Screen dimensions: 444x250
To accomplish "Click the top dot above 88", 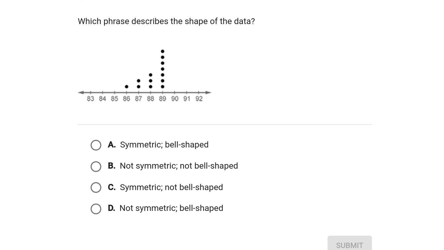I will point(150,75).
